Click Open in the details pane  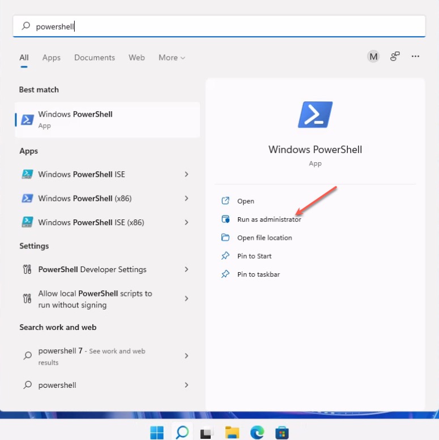point(246,201)
